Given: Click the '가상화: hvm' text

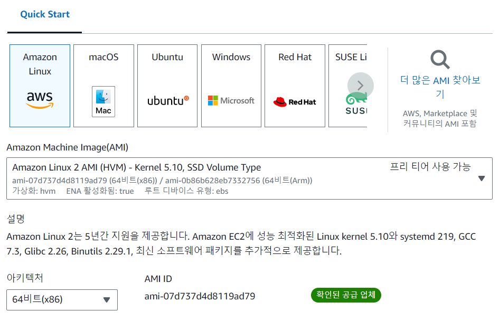Looking at the screenshot, I should (x=34, y=191).
